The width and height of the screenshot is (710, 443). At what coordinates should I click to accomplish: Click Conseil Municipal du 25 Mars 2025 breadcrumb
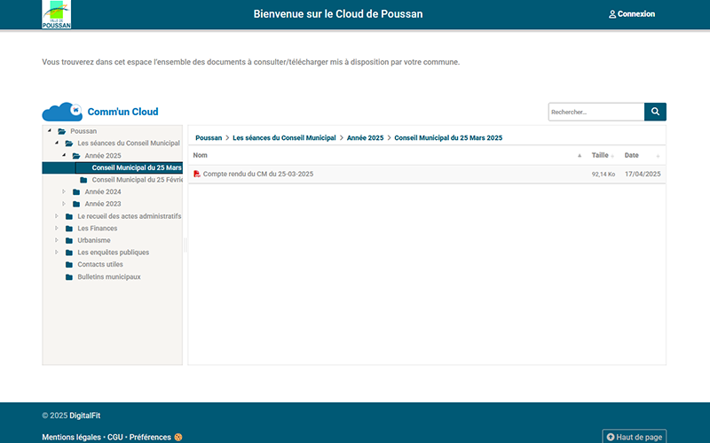pyautogui.click(x=448, y=138)
